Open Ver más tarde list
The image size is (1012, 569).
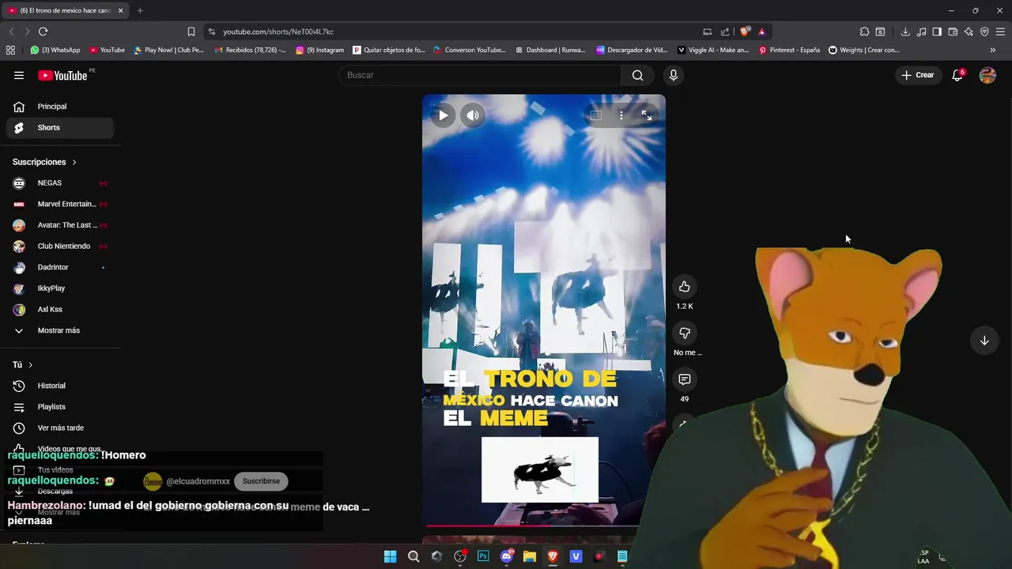click(x=60, y=428)
